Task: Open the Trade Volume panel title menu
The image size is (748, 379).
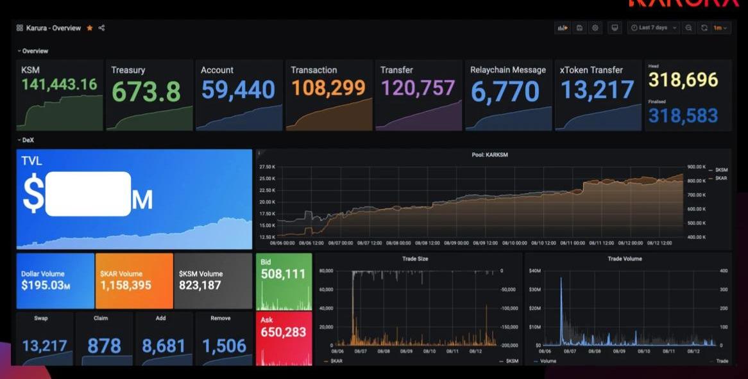Action: pos(625,259)
